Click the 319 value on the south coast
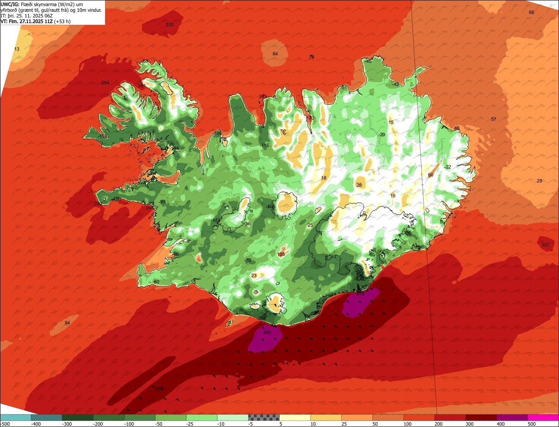 [262, 318]
